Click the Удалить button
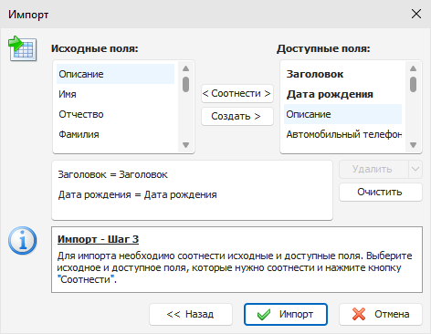Image resolution: width=431 pixels, height=334 pixels. pyautogui.click(x=373, y=169)
